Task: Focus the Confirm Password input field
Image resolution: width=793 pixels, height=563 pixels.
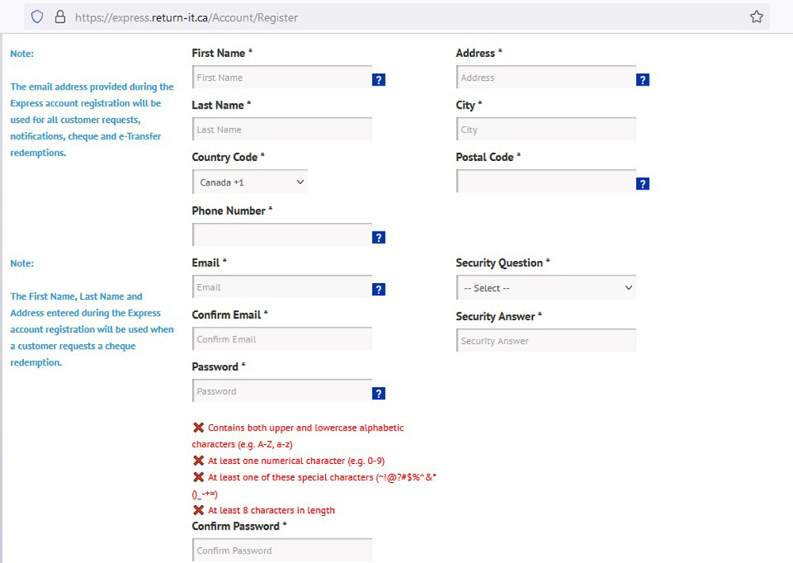Action: (x=282, y=550)
